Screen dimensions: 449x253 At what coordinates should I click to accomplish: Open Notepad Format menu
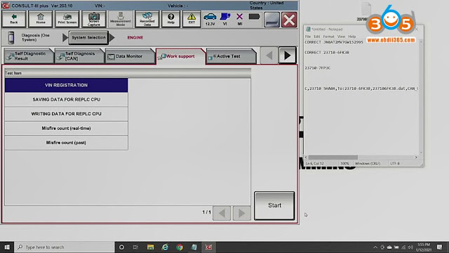click(x=328, y=37)
